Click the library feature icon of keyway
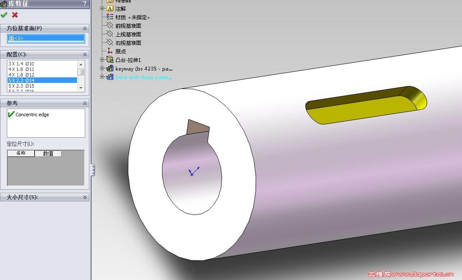Screen dimensions: 462x280 [x=110, y=68]
